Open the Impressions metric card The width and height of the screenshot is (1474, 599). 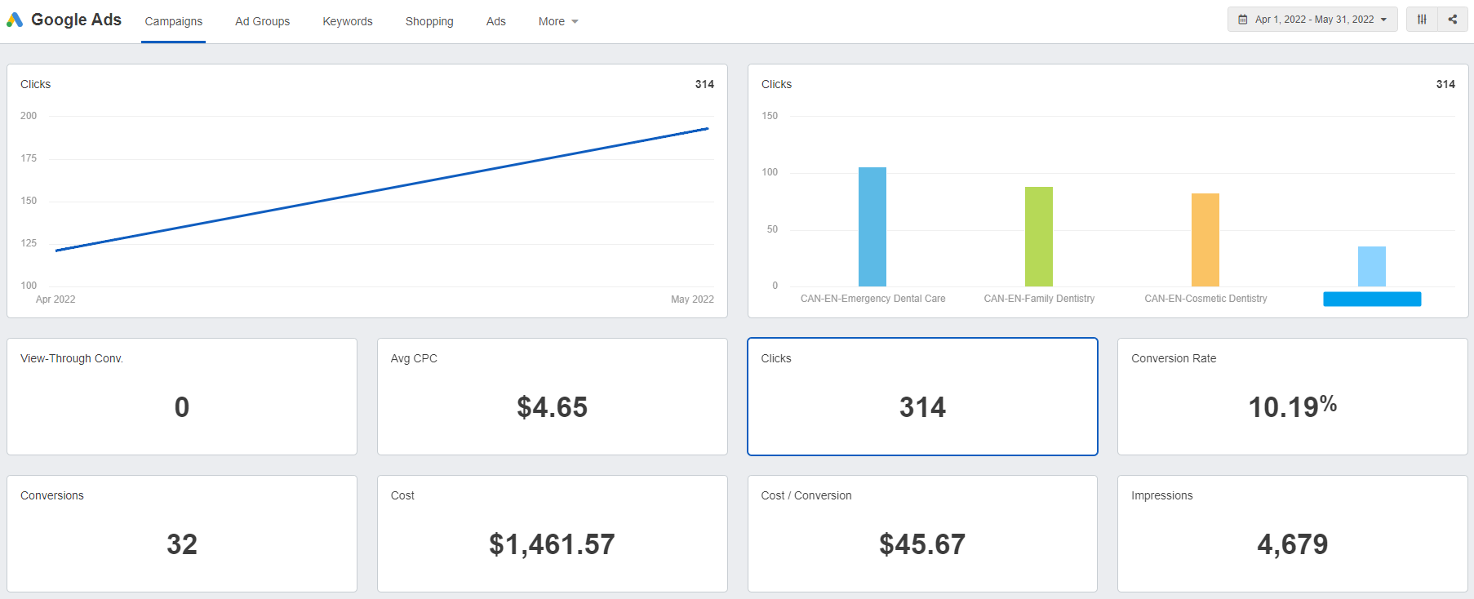coord(1292,534)
